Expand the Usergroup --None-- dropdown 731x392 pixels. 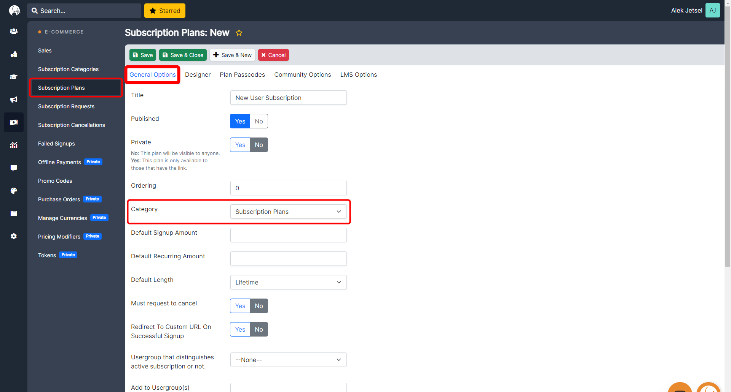[288, 360]
